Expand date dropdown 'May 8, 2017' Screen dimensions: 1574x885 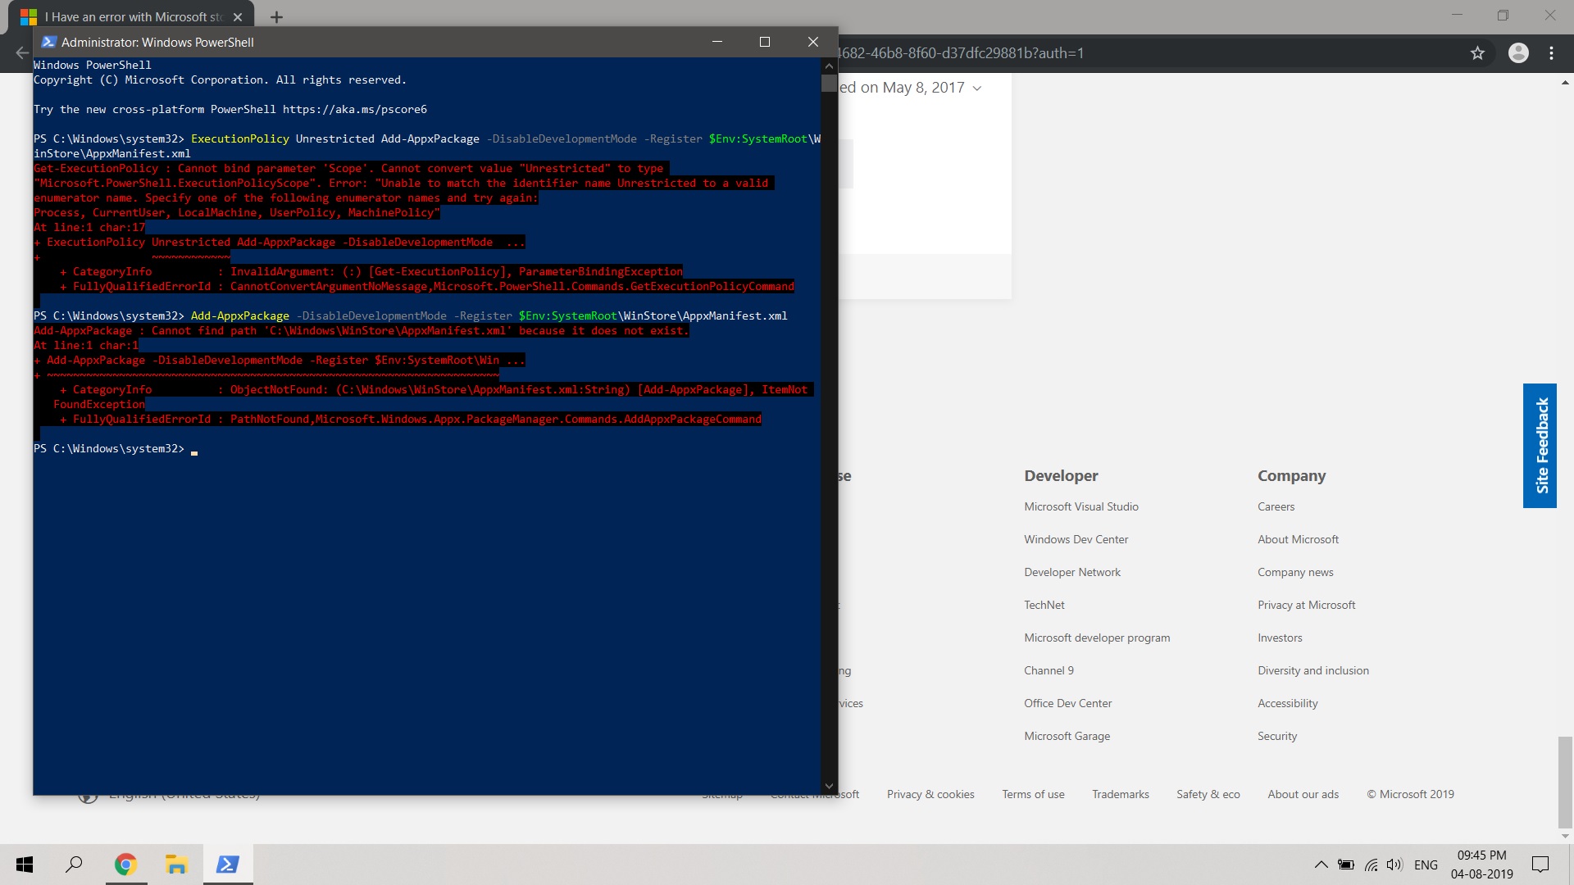tap(976, 88)
